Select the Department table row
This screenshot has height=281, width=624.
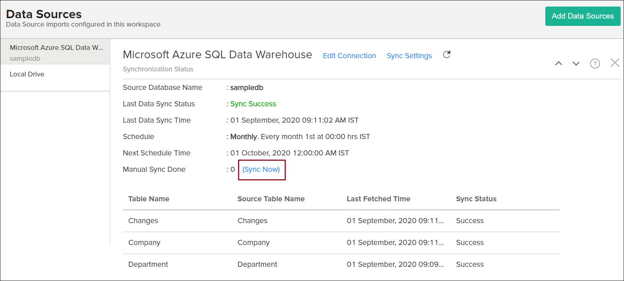point(148,265)
